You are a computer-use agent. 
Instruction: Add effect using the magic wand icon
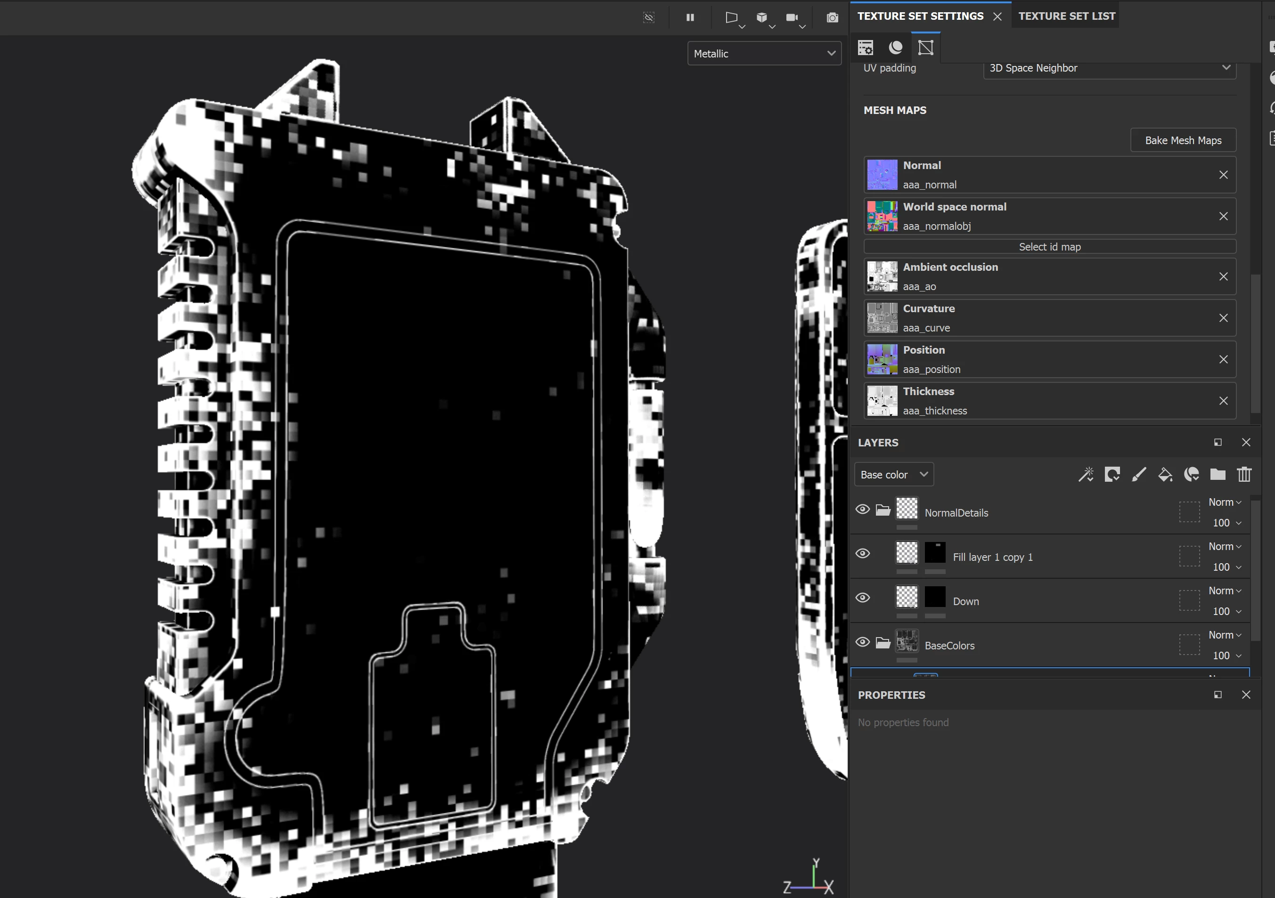tap(1086, 475)
